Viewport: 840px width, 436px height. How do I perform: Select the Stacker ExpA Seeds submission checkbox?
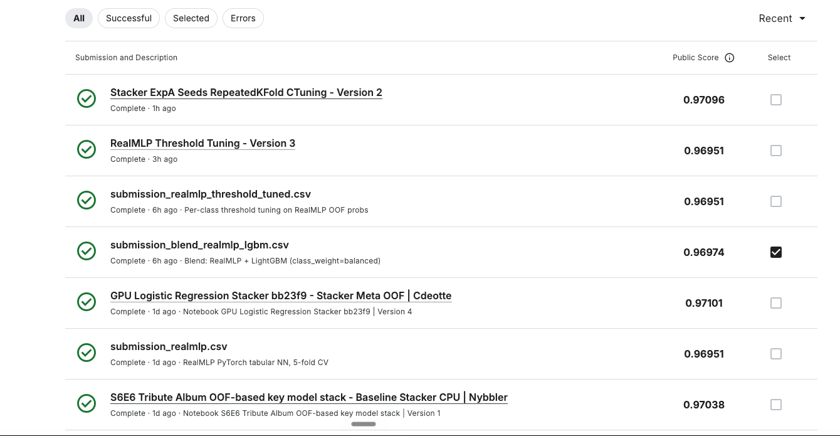click(776, 100)
